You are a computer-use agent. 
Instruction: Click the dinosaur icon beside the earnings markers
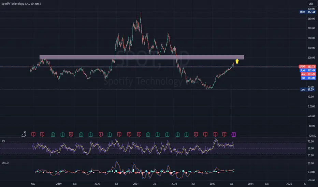click(x=24, y=134)
